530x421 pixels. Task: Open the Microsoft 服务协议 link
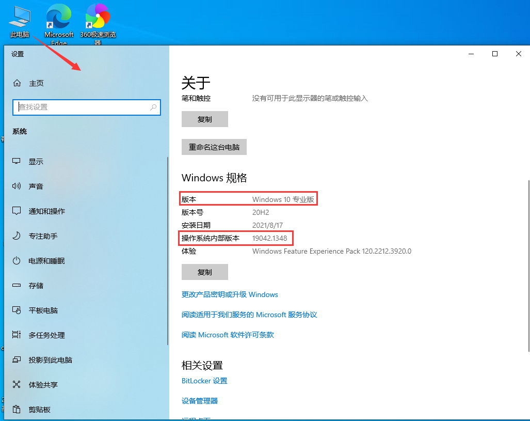point(249,315)
